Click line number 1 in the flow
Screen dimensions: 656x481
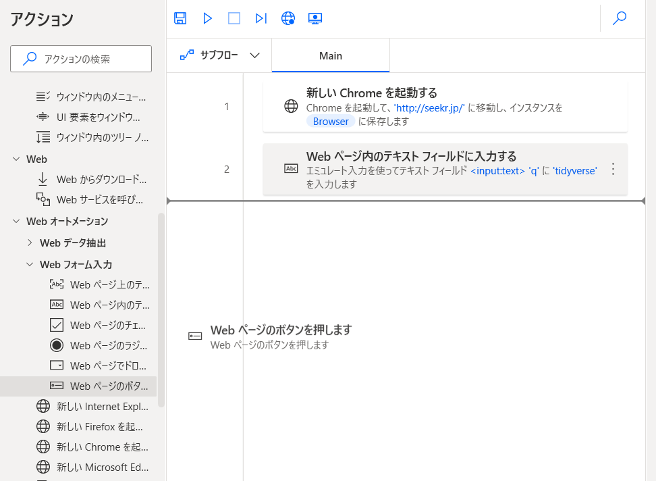click(227, 107)
